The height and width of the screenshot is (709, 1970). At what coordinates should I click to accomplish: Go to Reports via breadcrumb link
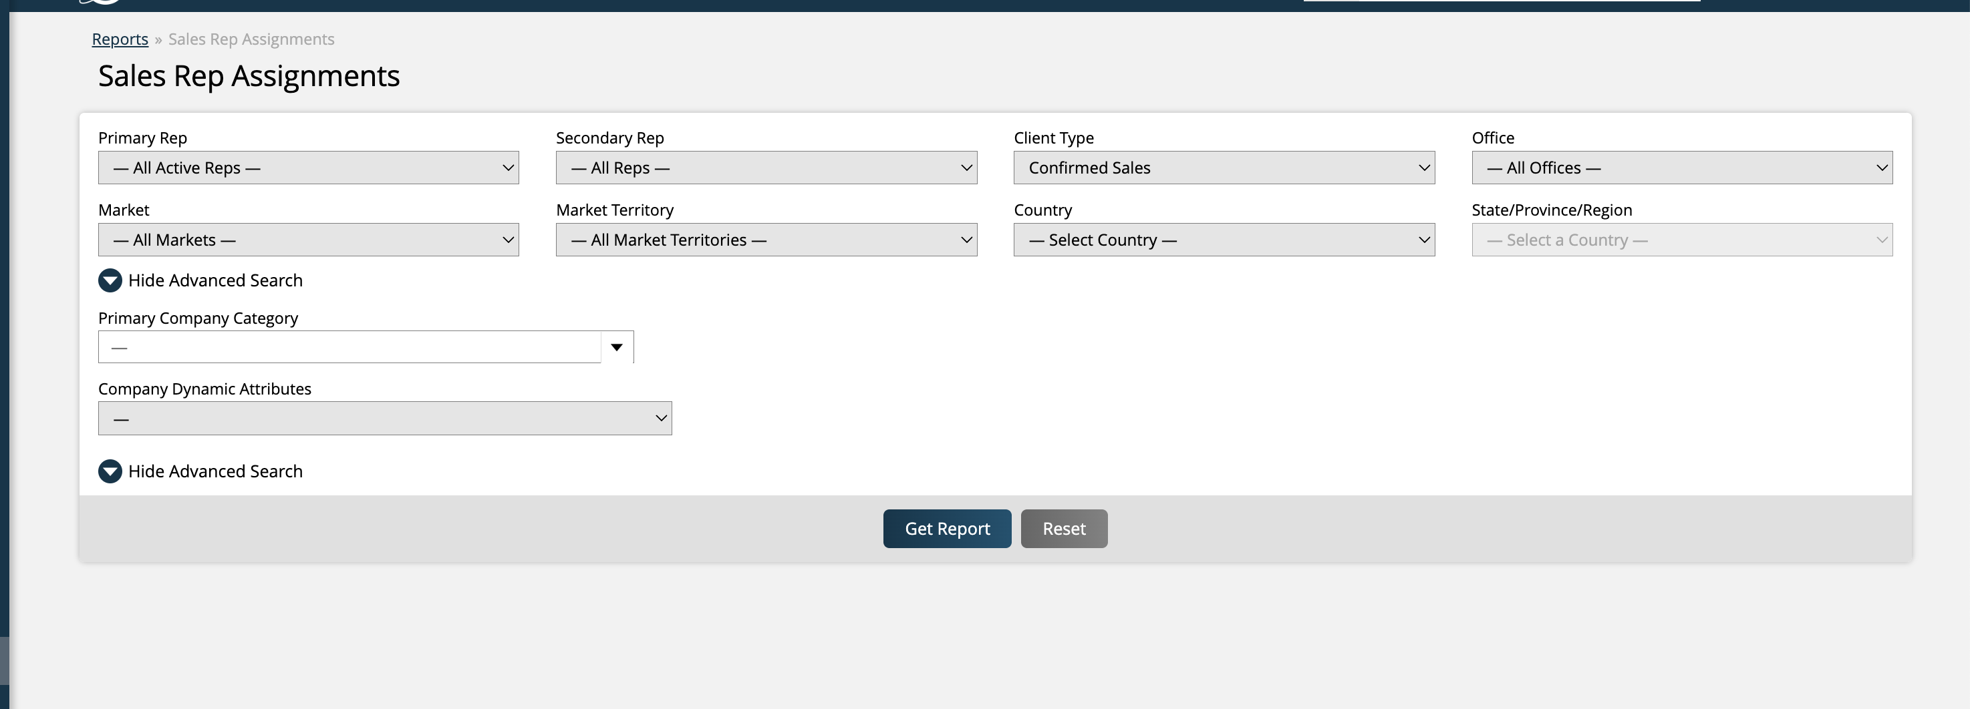(x=120, y=39)
